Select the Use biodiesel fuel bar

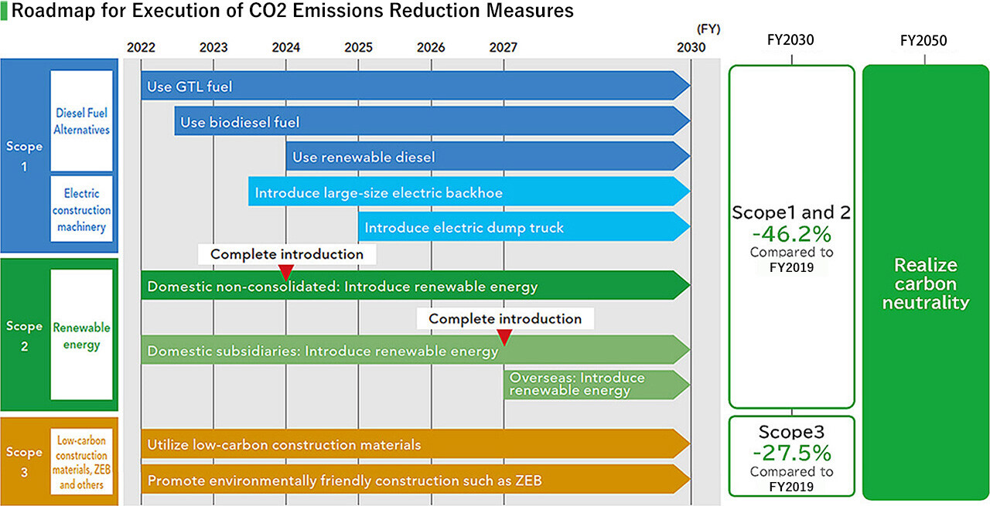pos(431,122)
